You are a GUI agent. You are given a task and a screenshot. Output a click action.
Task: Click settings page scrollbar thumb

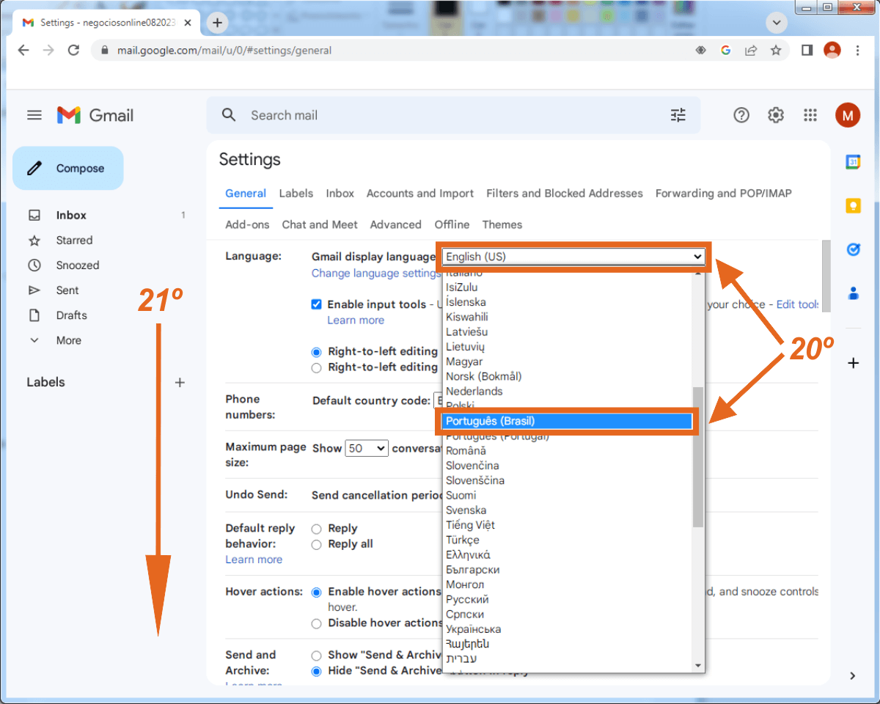[x=826, y=275]
